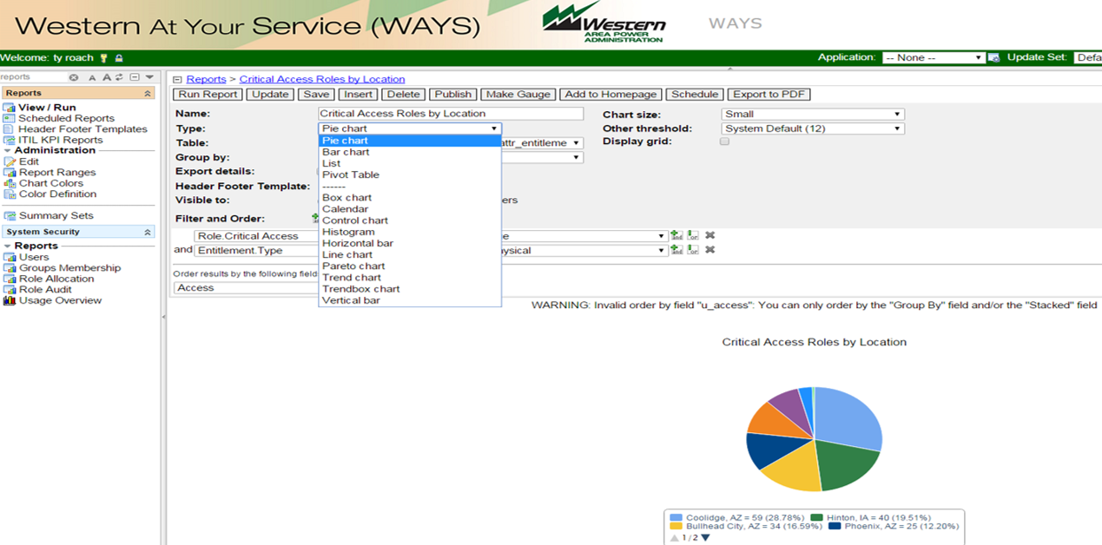Screen dimensions: 1102x545
Task: Collapse the Reports group under System Security
Action: click(8, 246)
